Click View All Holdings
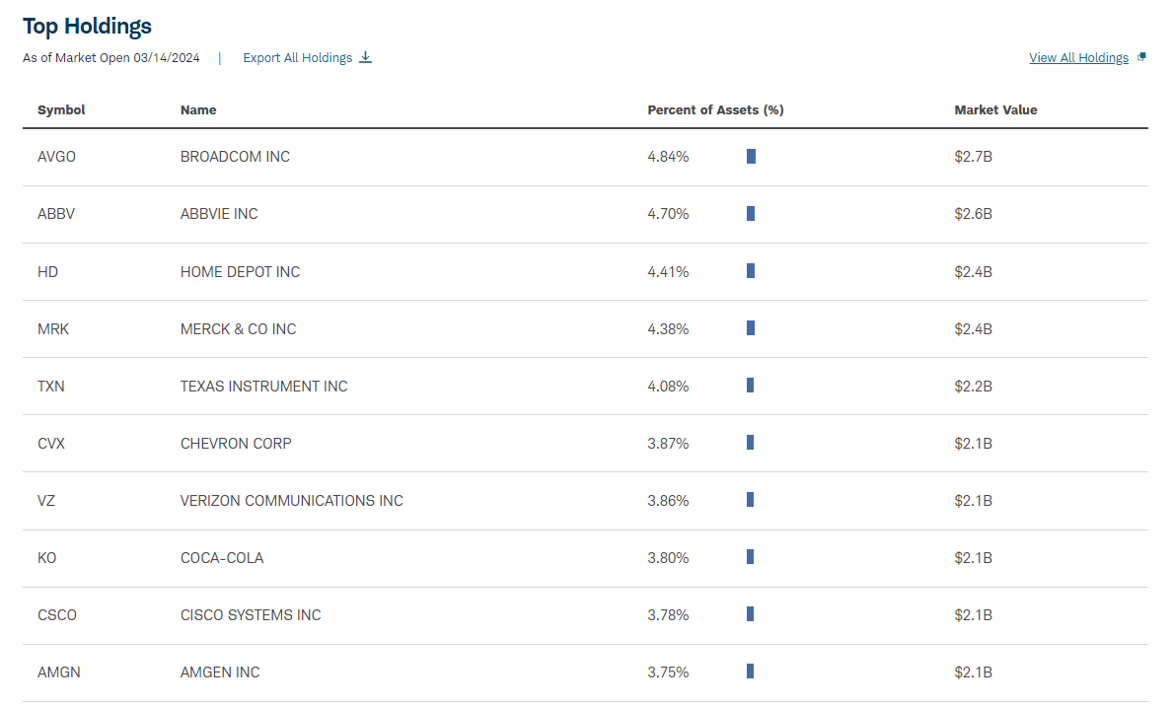This screenshot has height=707, width=1170. tap(1079, 57)
